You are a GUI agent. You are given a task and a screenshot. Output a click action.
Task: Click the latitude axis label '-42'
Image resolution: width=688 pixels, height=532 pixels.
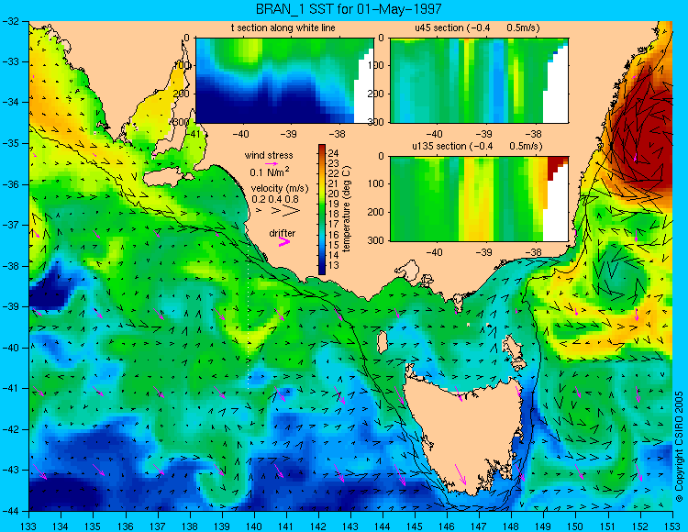pyautogui.click(x=11, y=429)
